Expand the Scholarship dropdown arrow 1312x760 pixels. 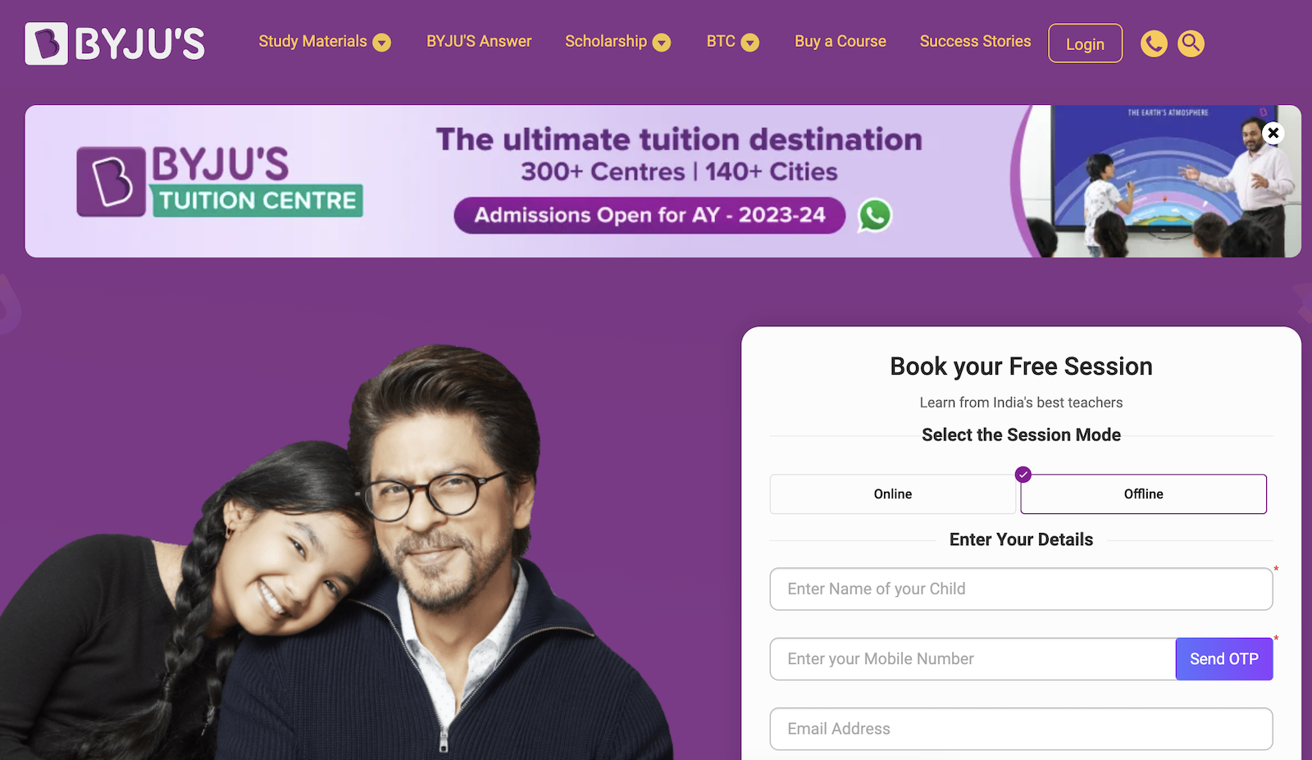tap(662, 43)
